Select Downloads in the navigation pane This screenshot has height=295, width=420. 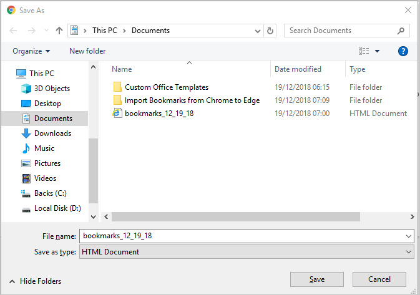(52, 133)
